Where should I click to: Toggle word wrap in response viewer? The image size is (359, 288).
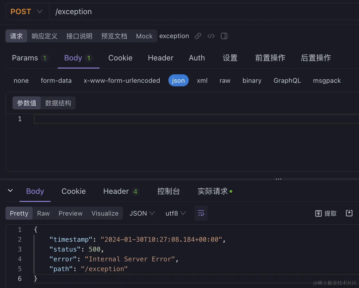click(201, 213)
